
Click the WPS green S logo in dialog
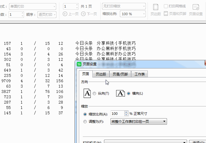point(79,64)
